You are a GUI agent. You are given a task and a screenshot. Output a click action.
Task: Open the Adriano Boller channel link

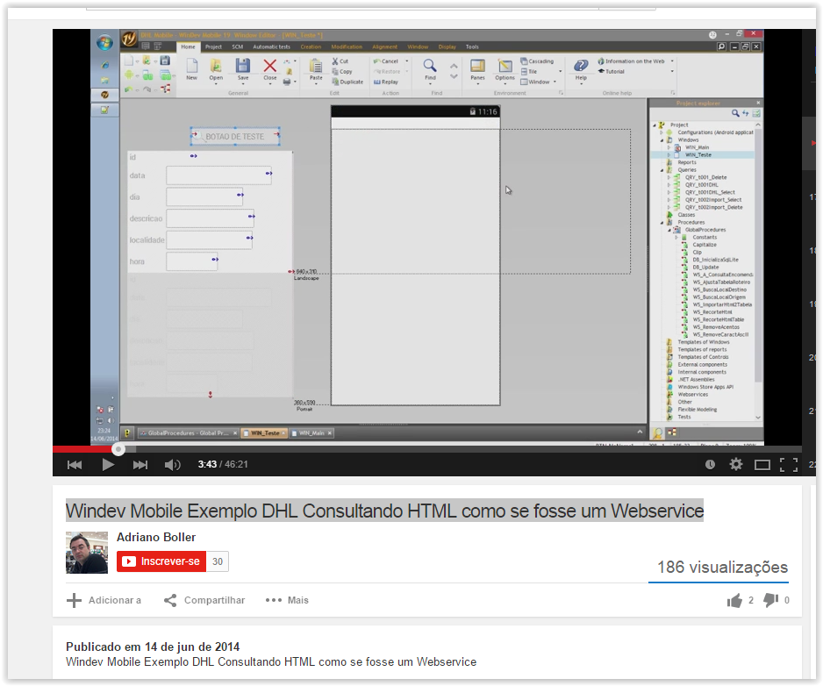(x=156, y=537)
